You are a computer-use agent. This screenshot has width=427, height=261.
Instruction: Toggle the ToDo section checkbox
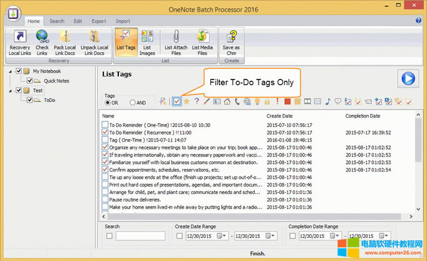(29, 100)
